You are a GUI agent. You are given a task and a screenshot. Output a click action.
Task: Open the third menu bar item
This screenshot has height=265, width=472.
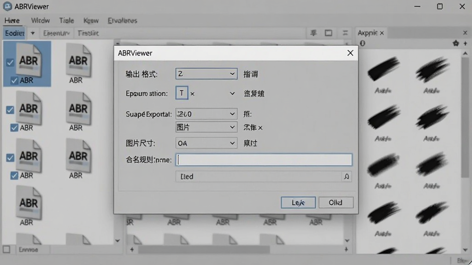tap(66, 20)
